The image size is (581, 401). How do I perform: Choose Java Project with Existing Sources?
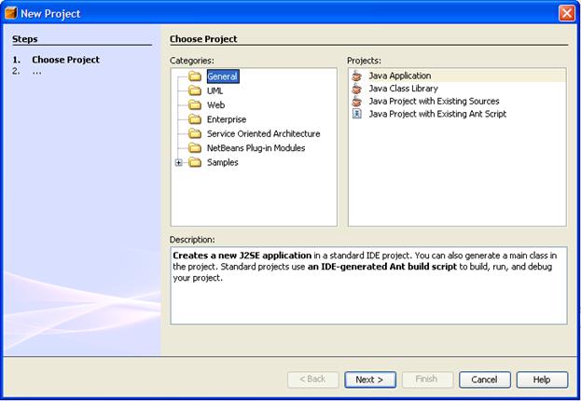coord(434,101)
